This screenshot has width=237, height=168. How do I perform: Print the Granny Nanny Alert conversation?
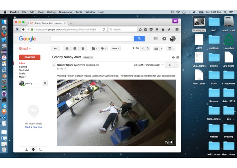[173, 57]
